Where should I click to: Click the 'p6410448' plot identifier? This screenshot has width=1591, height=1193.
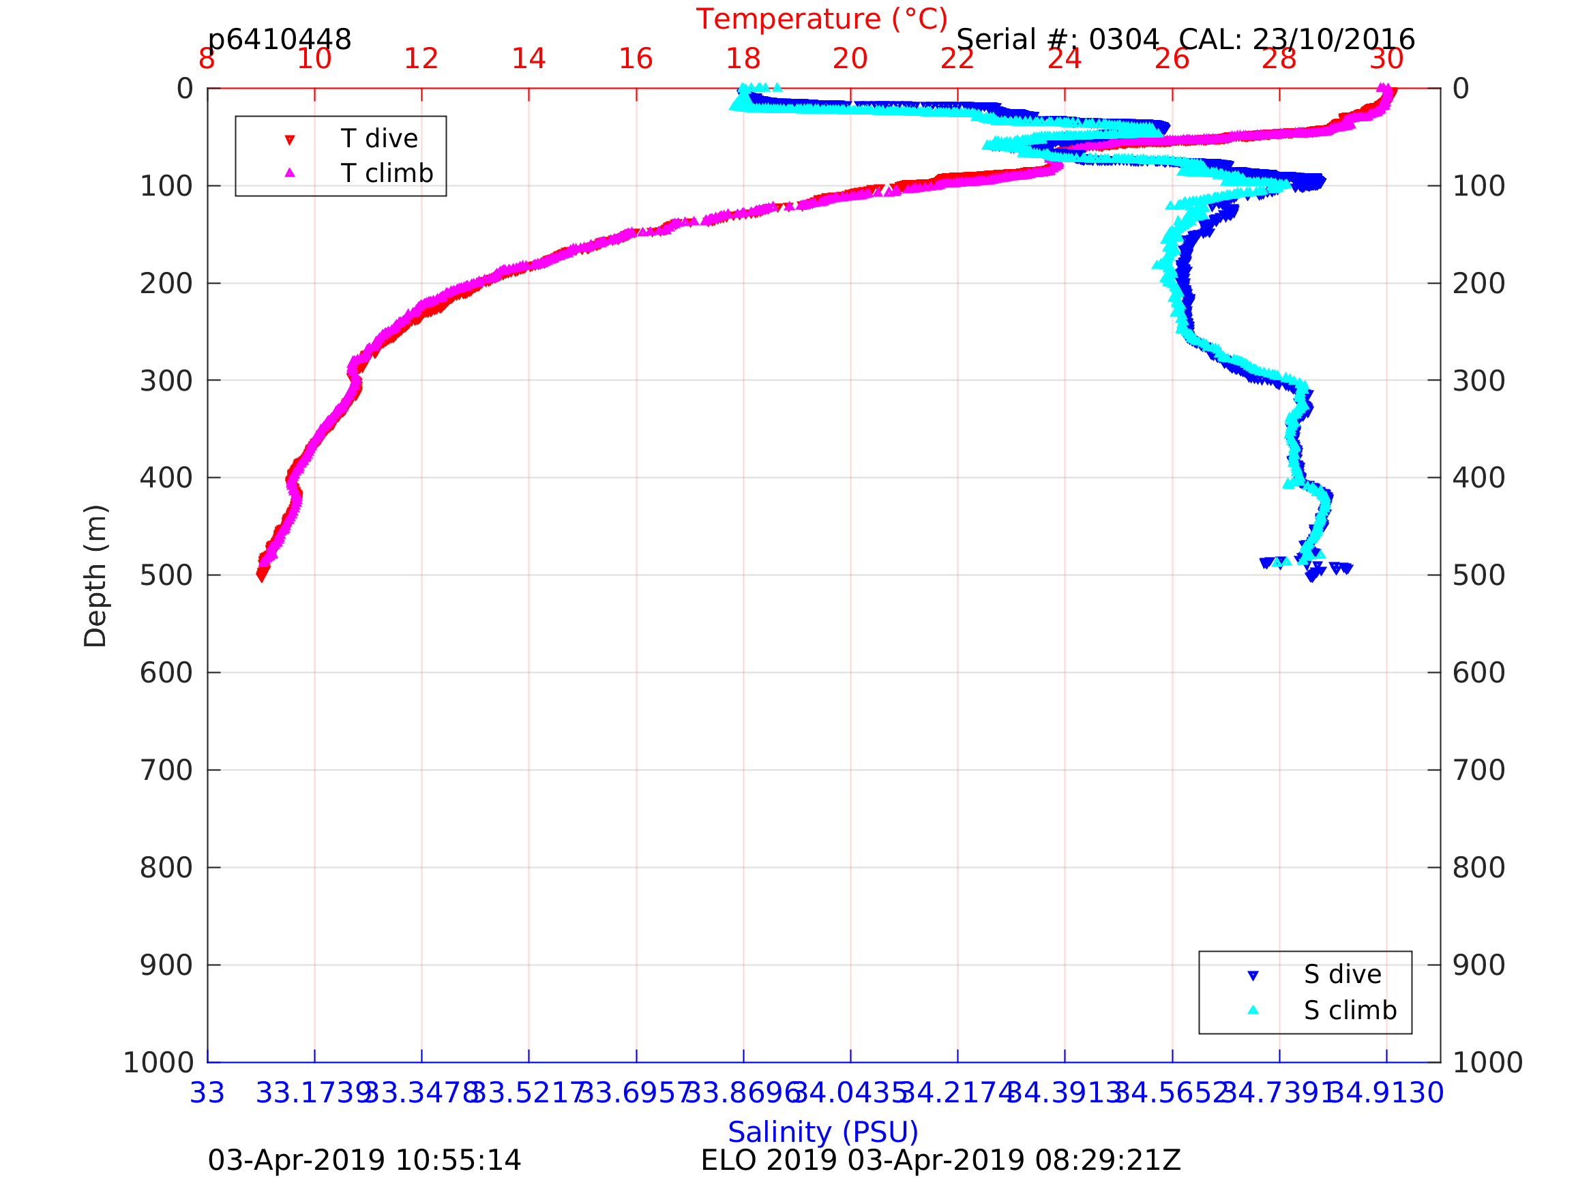279,40
